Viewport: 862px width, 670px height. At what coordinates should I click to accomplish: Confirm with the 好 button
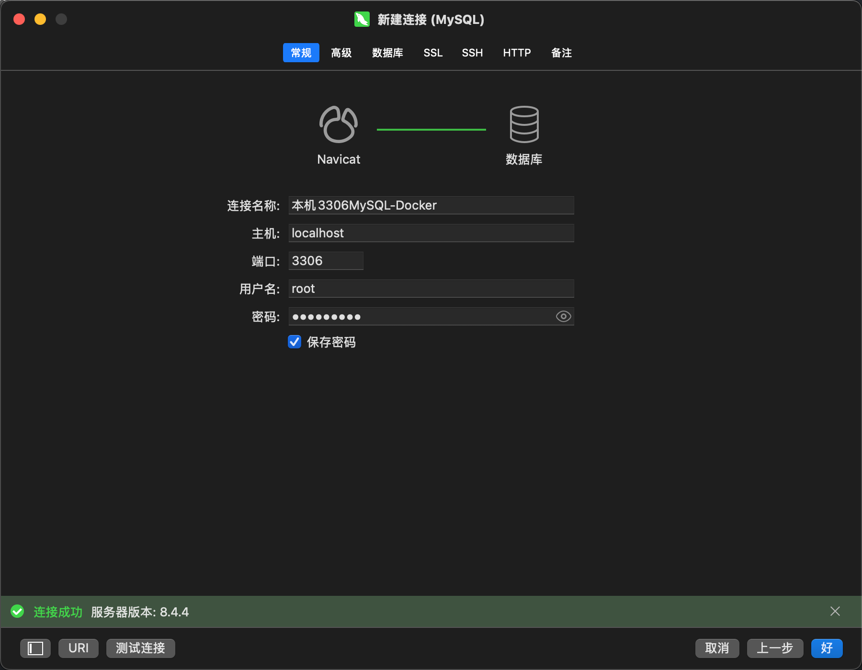(x=827, y=648)
